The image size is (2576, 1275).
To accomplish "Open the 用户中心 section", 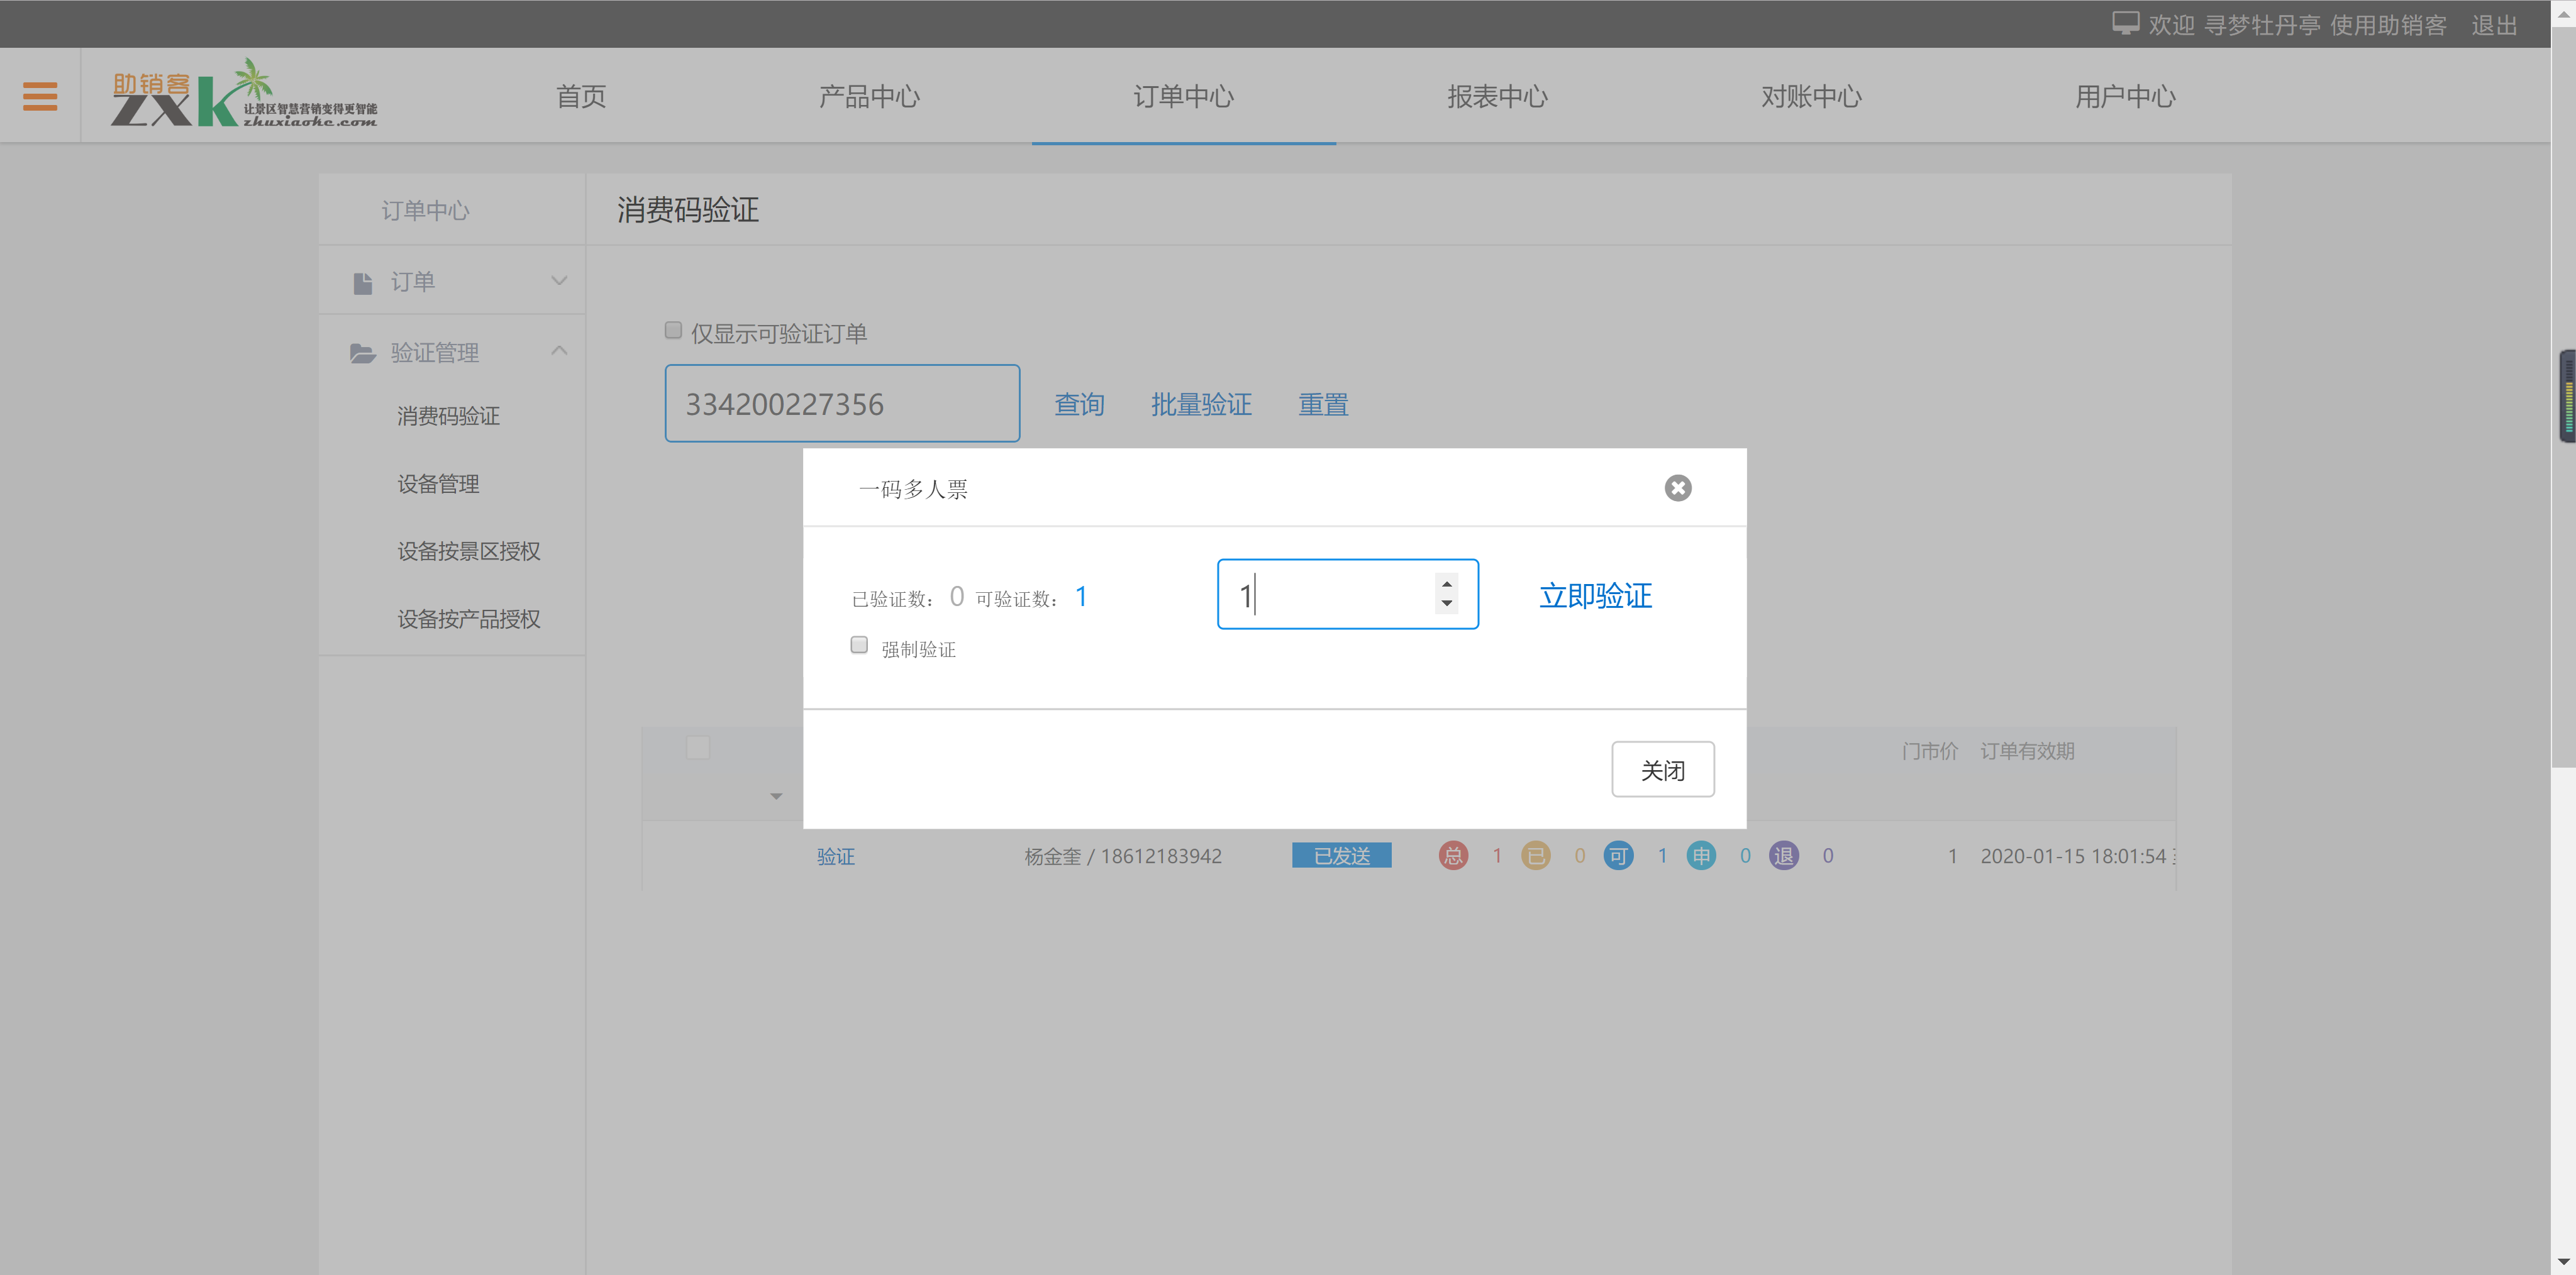I will pyautogui.click(x=2125, y=96).
